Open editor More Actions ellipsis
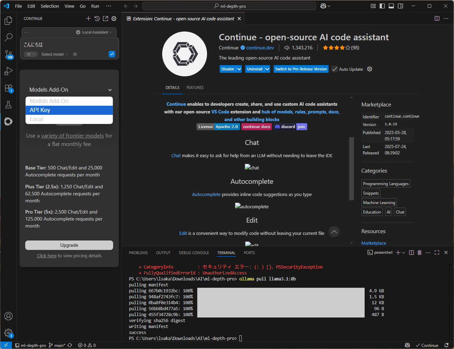 pos(446,19)
